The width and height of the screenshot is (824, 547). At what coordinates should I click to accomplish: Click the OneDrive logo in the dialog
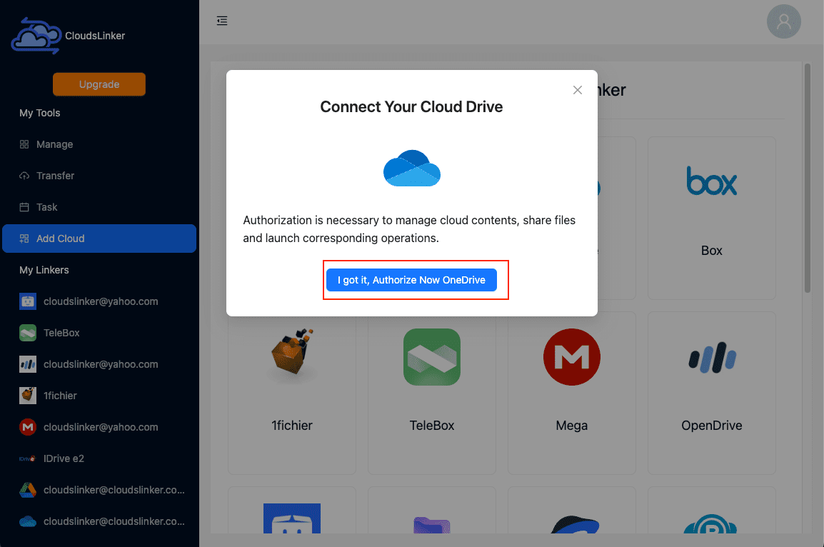pyautogui.click(x=412, y=168)
